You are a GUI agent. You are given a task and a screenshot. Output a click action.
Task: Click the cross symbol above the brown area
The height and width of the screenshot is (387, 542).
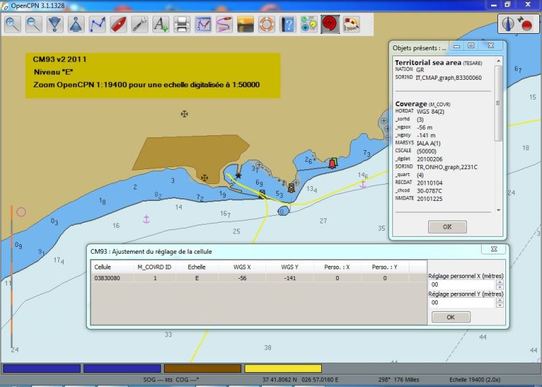(184, 114)
